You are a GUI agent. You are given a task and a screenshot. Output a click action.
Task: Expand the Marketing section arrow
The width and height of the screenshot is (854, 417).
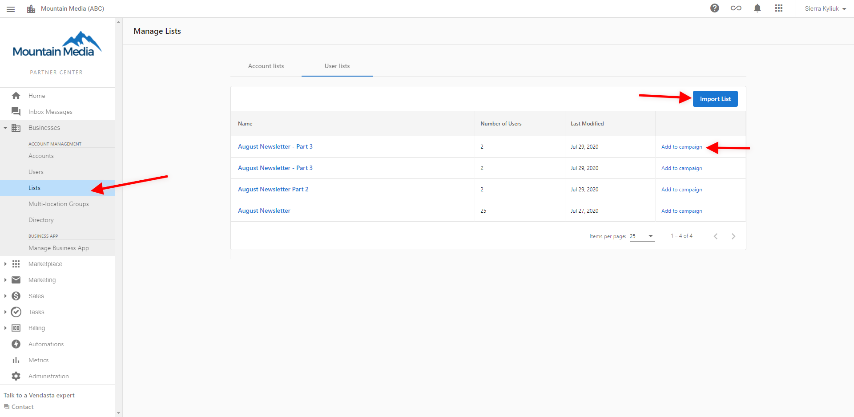[x=5, y=280]
